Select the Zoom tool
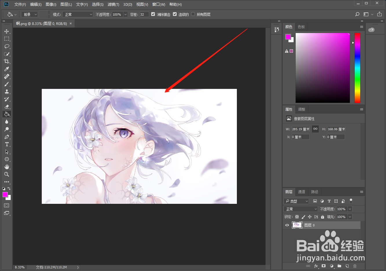Screen dimensions: 386x271 click(x=7, y=174)
